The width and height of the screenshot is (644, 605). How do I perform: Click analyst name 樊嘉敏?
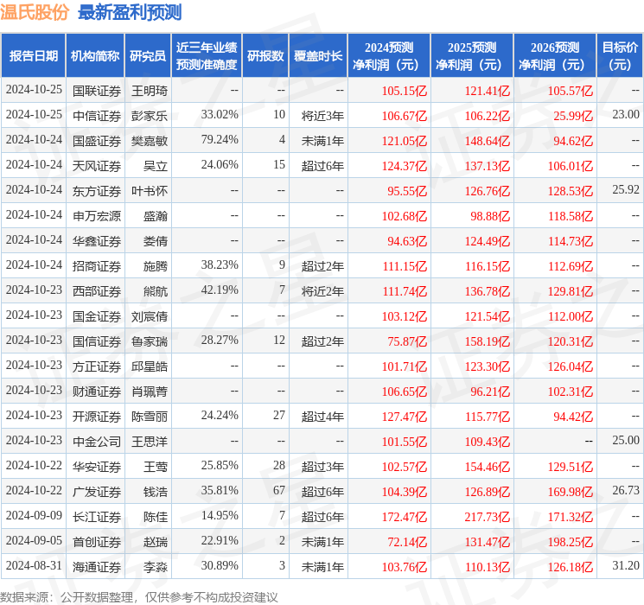pyautogui.click(x=150, y=141)
